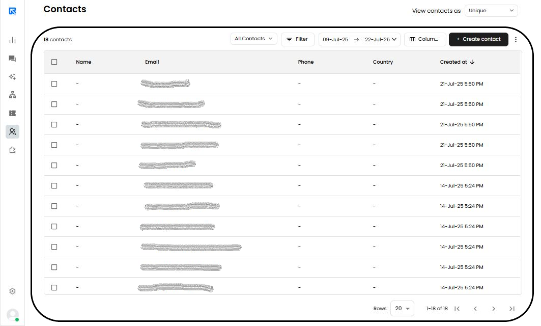The width and height of the screenshot is (541, 326).
Task: Open the chat conversations sidebar icon
Action: coord(13,59)
